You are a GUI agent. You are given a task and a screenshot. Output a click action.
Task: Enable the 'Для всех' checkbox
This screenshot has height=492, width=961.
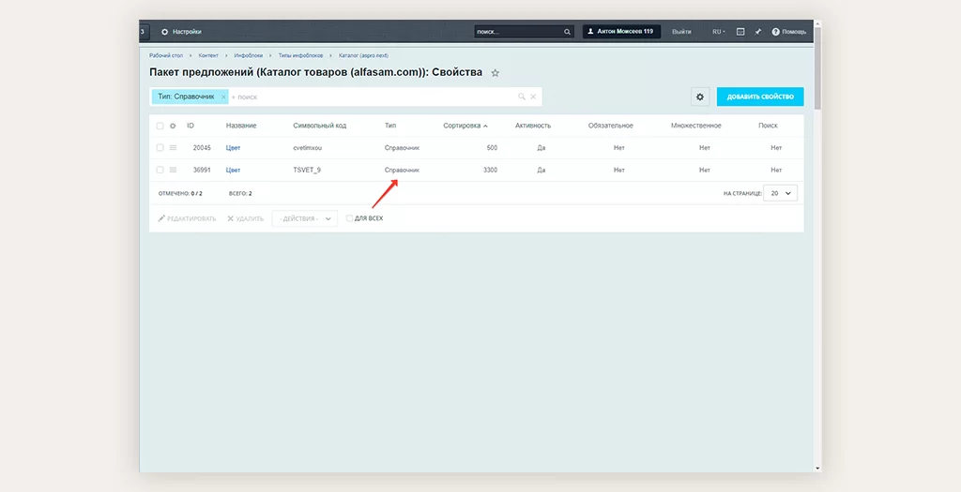tap(350, 218)
